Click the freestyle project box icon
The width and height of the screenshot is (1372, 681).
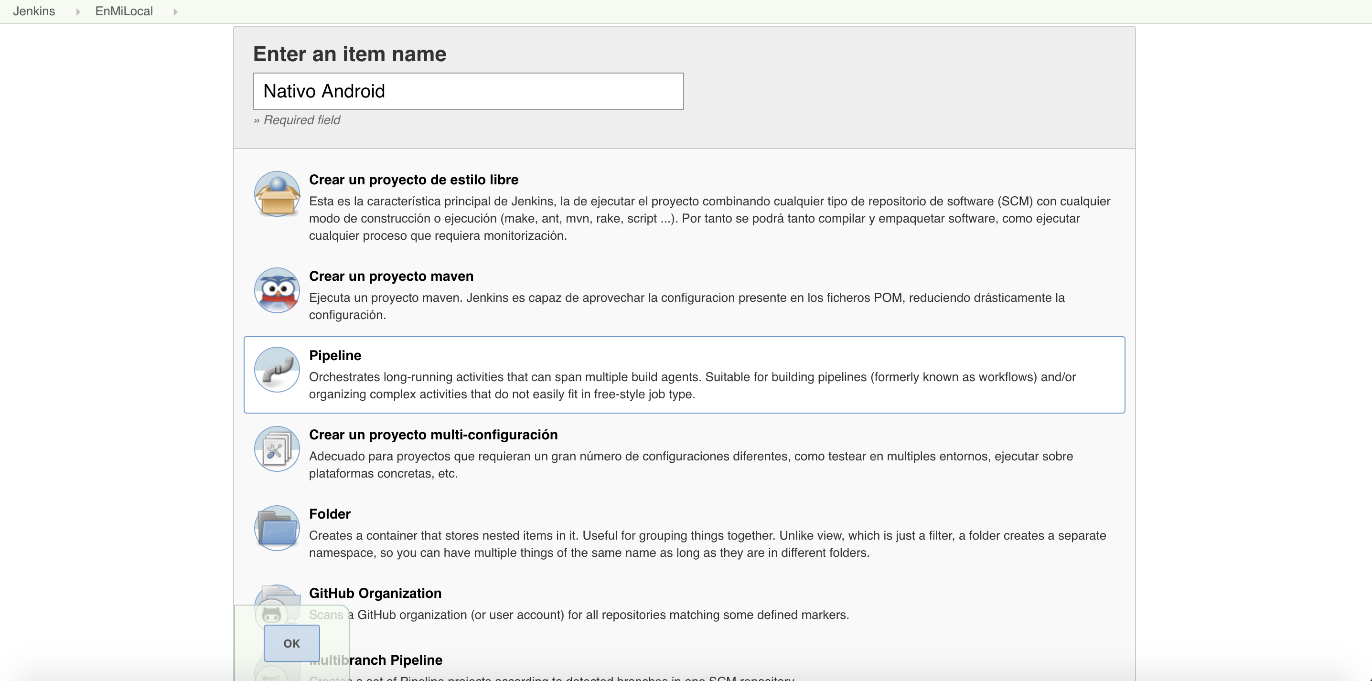277,194
